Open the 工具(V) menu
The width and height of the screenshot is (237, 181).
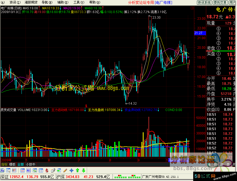coord(79,2)
